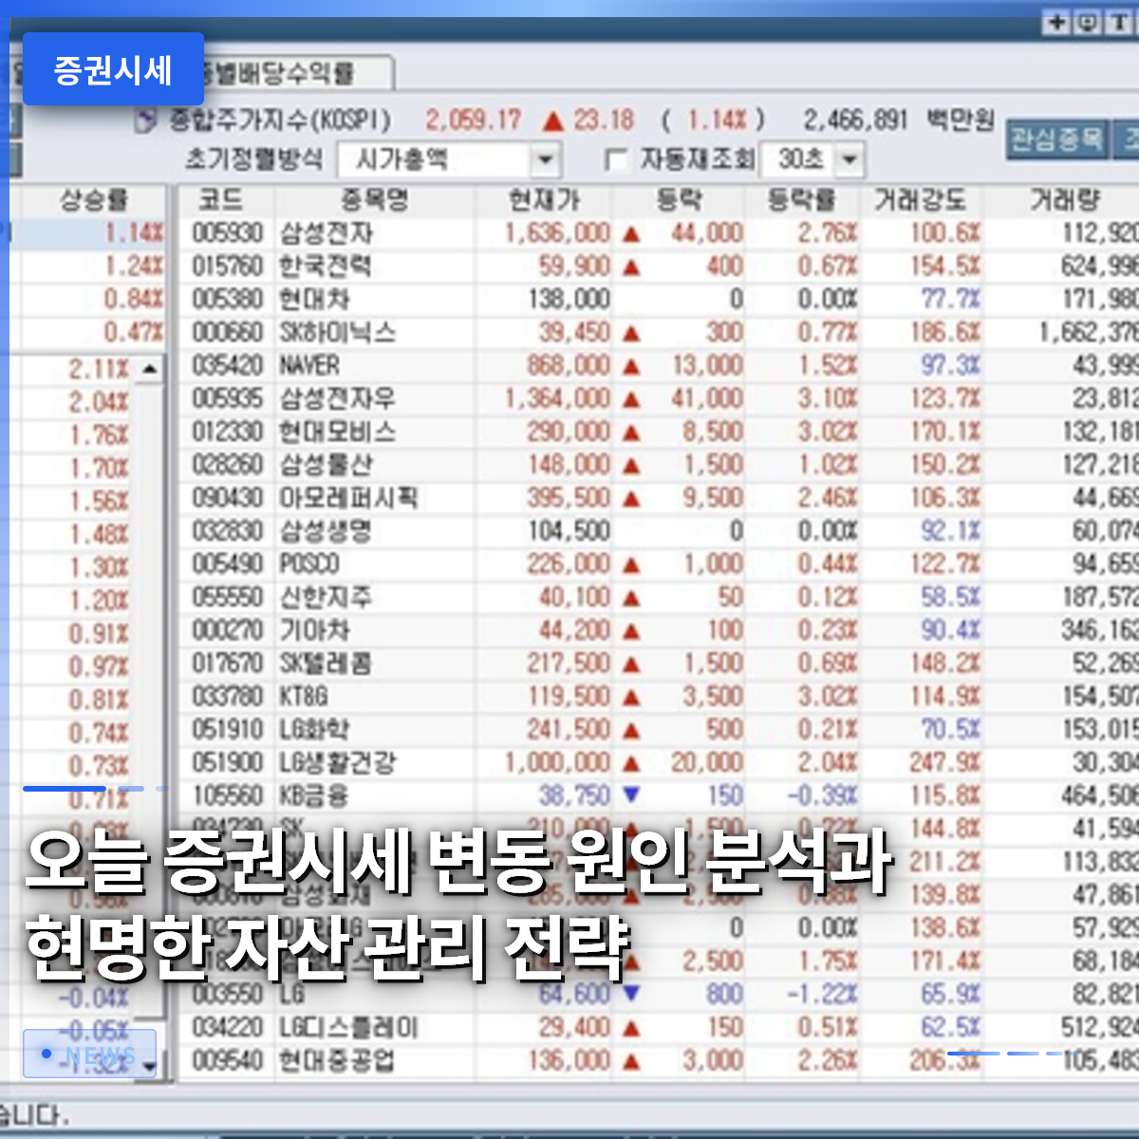
Task: Click the current price 1,636,000
Action: pyautogui.click(x=557, y=233)
